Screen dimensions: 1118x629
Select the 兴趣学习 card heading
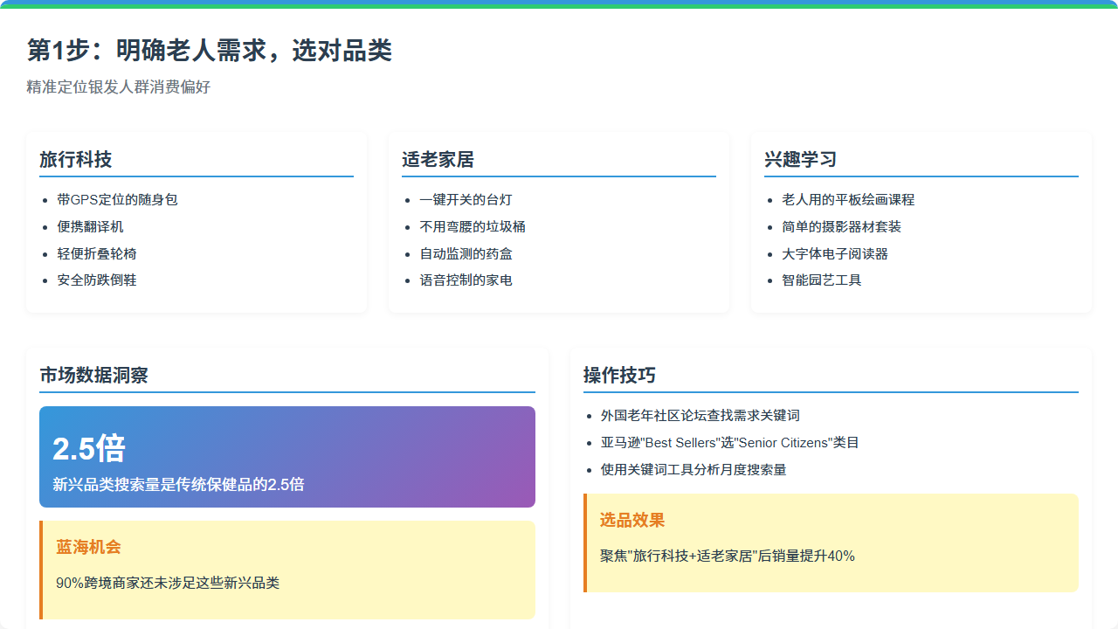point(801,159)
